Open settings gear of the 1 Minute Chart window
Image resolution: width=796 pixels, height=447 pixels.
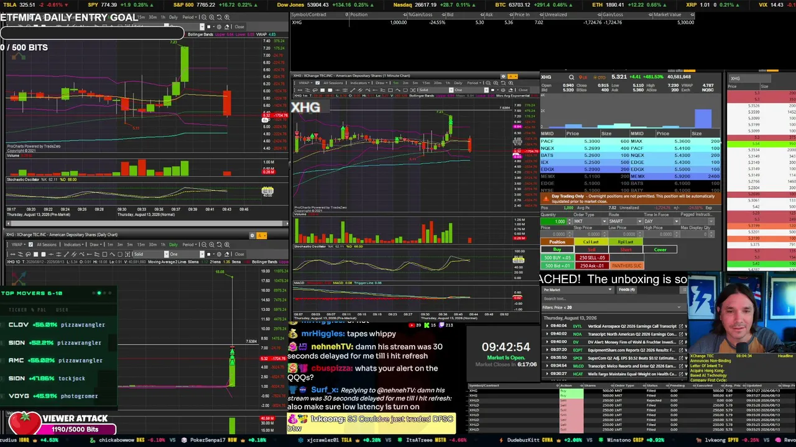504,76
